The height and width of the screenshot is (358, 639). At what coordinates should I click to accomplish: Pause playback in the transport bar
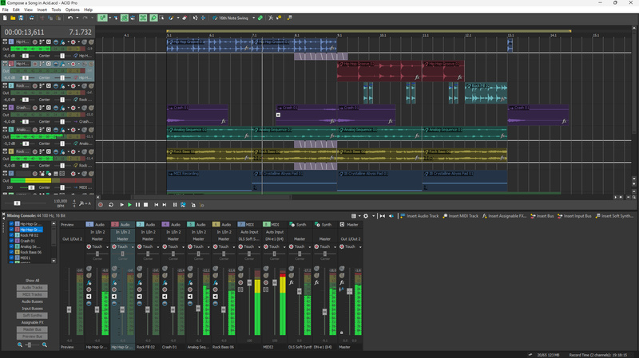tap(137, 205)
